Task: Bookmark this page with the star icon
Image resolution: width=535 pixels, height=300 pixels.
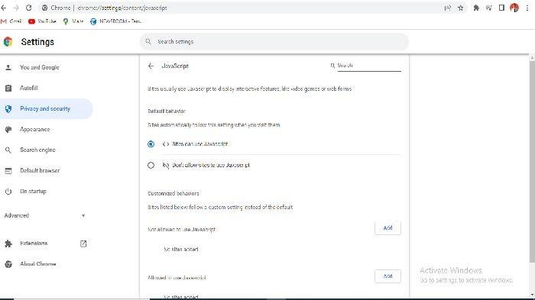Action: point(461,8)
